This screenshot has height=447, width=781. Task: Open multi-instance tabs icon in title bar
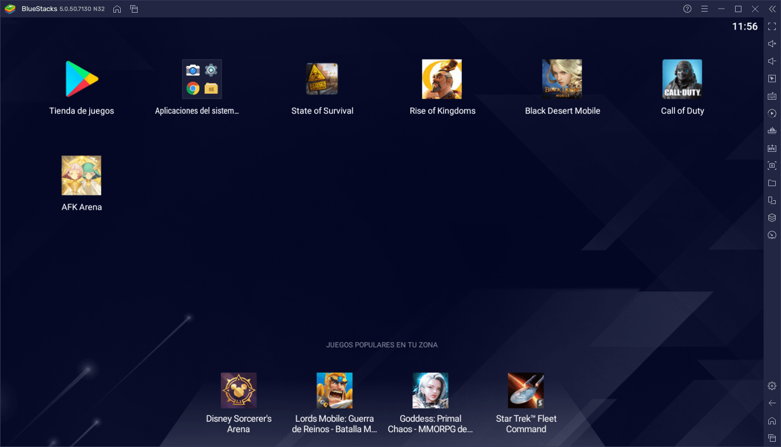pyautogui.click(x=134, y=9)
